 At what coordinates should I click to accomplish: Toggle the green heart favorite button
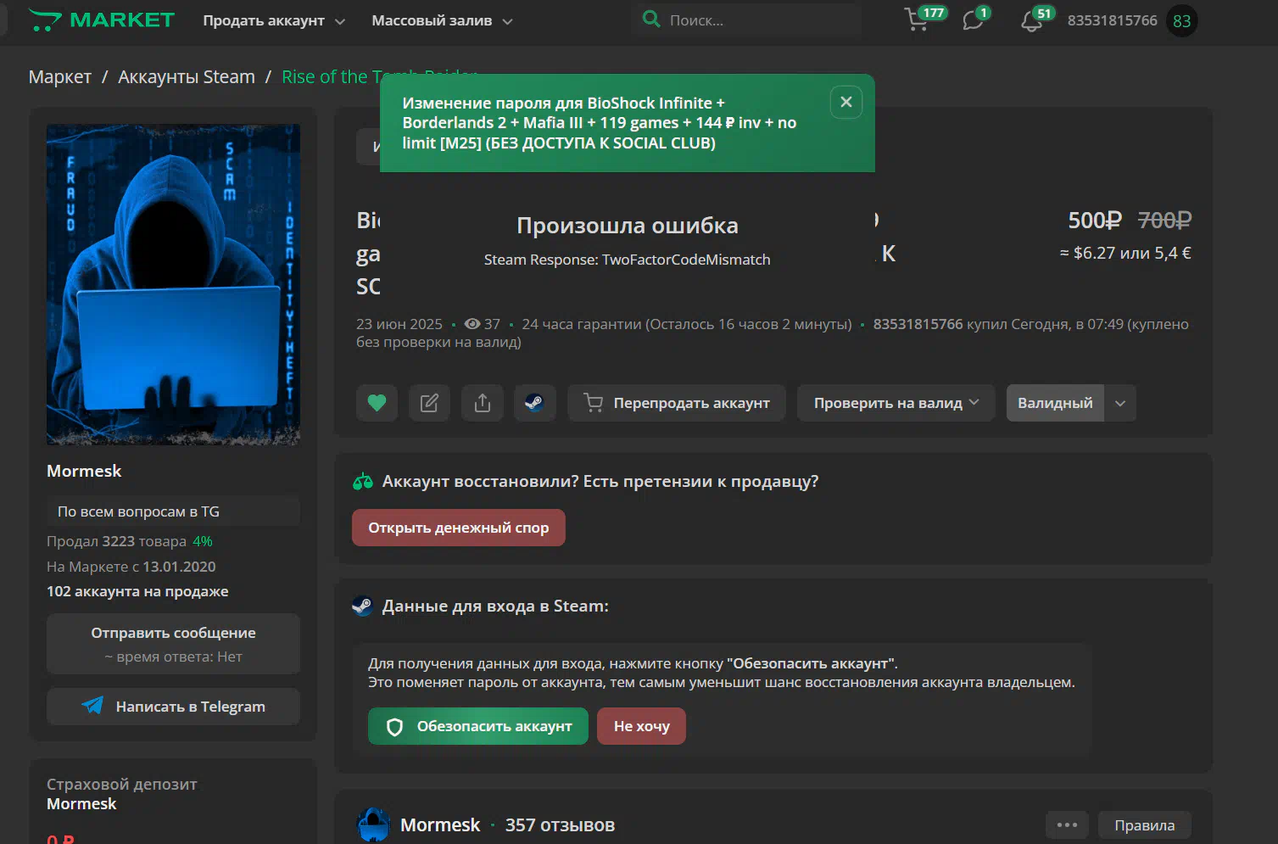pyautogui.click(x=377, y=403)
